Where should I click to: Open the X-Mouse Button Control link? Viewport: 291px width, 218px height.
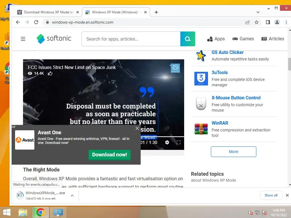pos(236,98)
